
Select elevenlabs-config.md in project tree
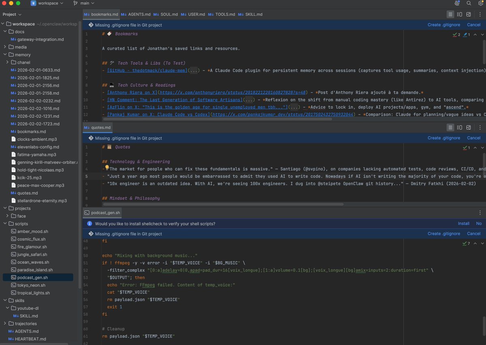coord(38,147)
